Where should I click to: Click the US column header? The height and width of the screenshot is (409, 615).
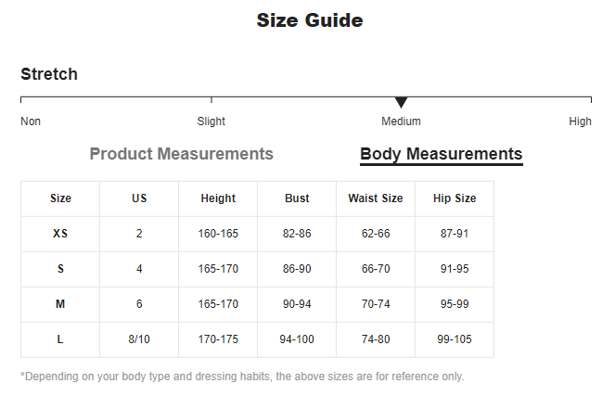139,198
